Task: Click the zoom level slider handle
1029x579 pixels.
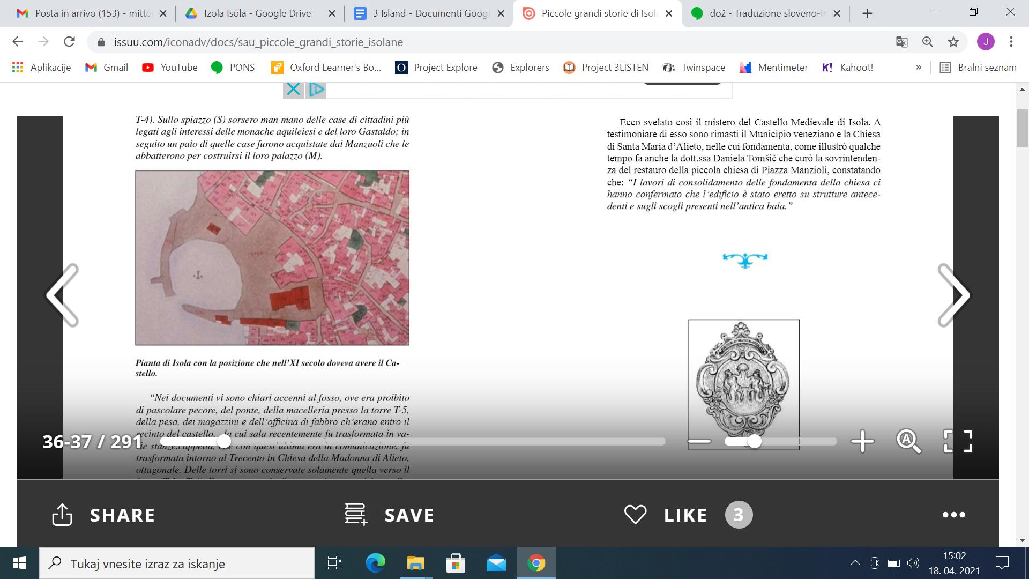Action: [x=755, y=441]
